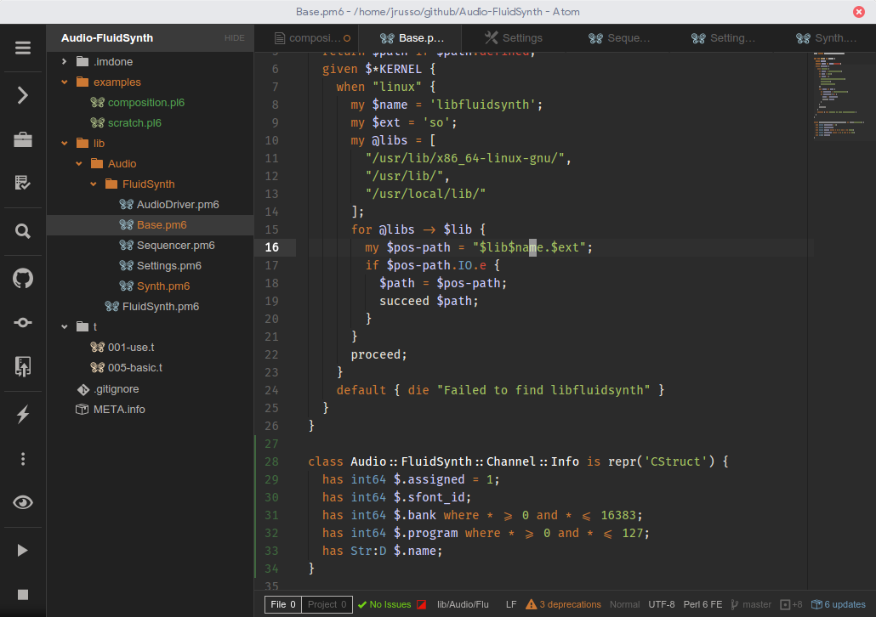876x617 pixels.
Task: Select the File 0 linter button
Action: tap(282, 604)
